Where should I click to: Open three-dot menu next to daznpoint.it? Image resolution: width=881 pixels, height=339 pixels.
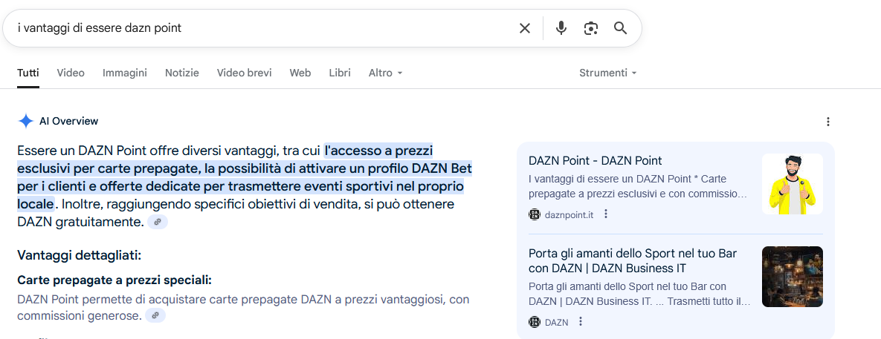coord(606,214)
